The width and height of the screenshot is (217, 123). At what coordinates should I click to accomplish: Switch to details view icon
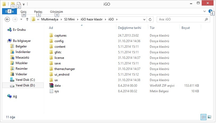click(204, 117)
